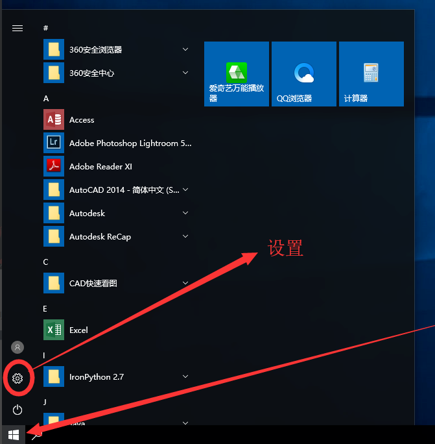Click the J letter section header

coord(45,402)
